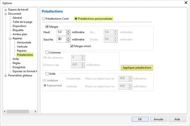Increase the Haut margin value with up arrow
Screen dimensions: 190x126
pyautogui.click(x=68, y=31)
